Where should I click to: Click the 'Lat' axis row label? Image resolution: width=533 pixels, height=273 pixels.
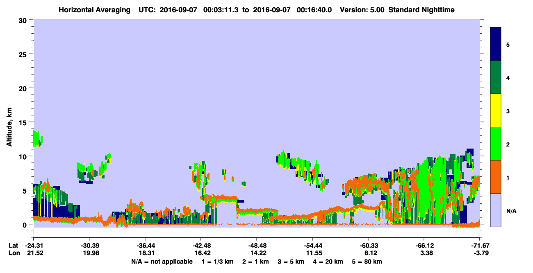point(14,246)
